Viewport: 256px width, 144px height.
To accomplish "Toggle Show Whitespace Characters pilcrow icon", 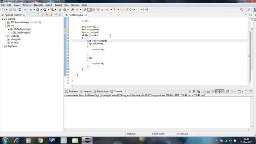I will click(x=102, y=10).
